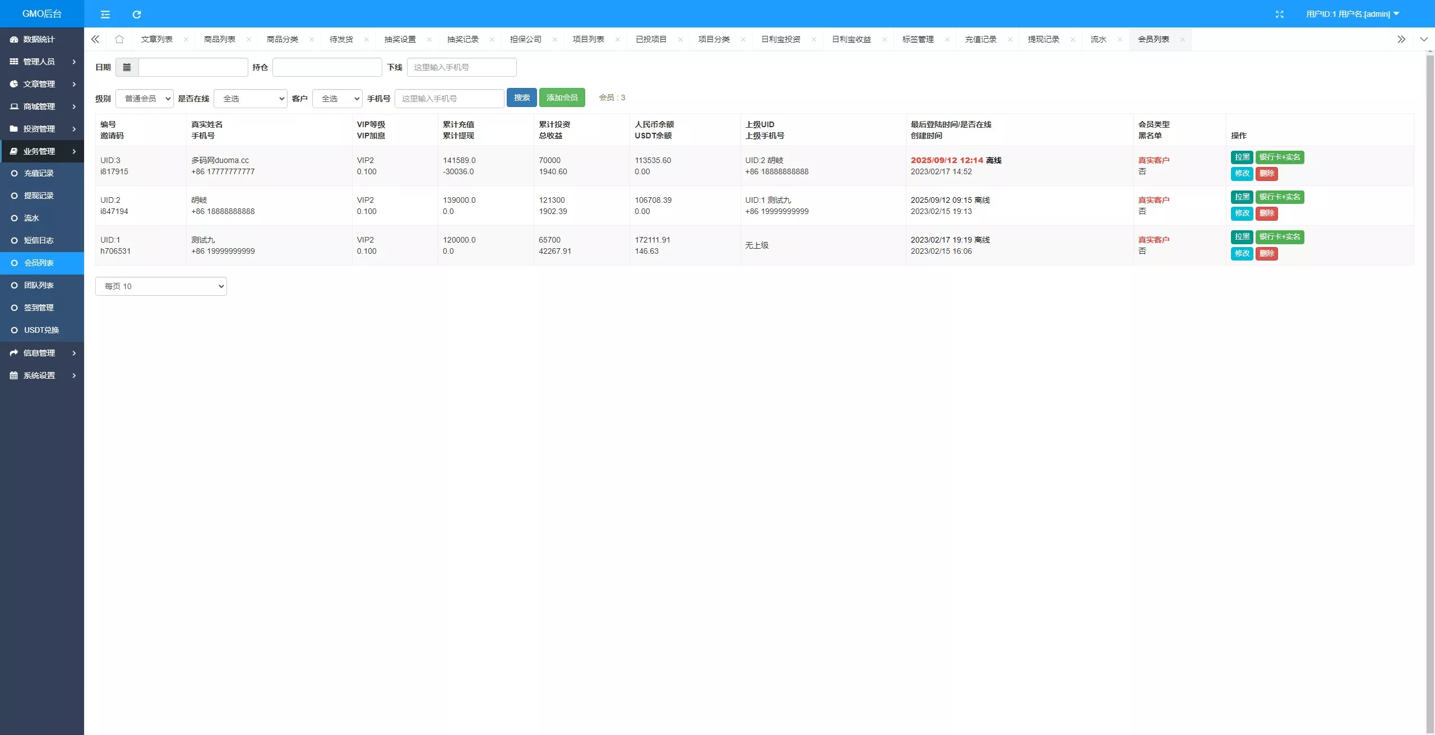Expand 信息管理 sidebar menu
1435x735 pixels.
pos(42,353)
